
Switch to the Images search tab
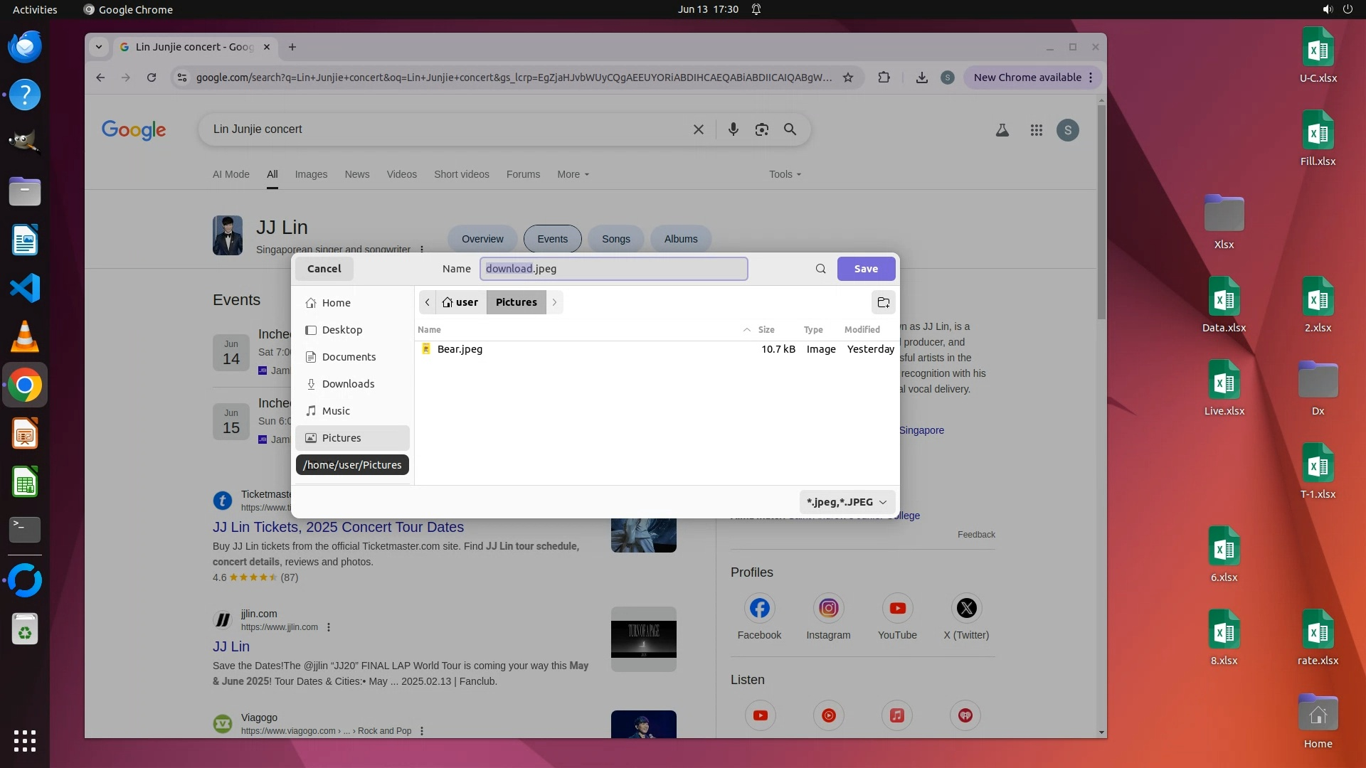coord(311,174)
